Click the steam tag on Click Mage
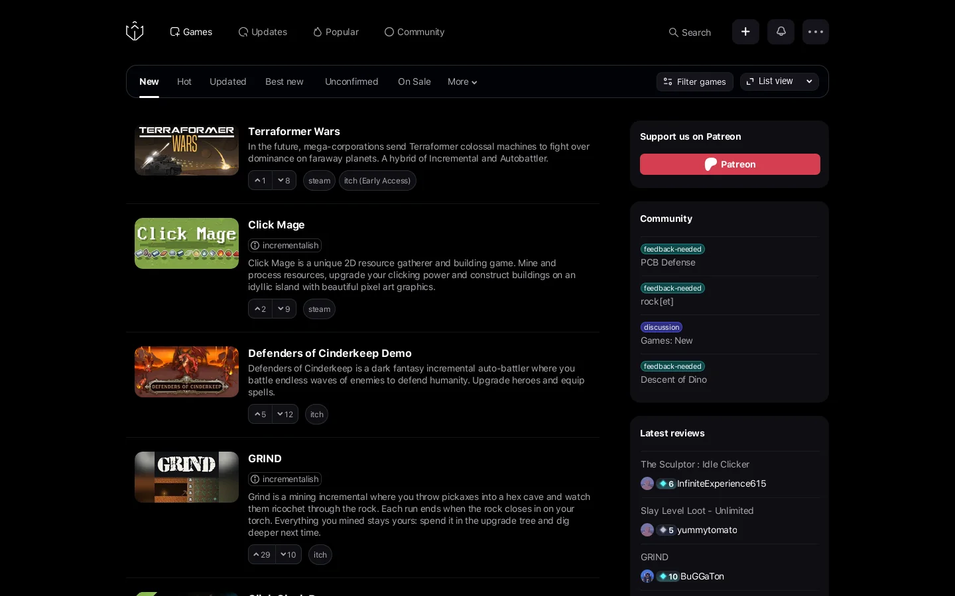955x596 pixels. tap(319, 309)
